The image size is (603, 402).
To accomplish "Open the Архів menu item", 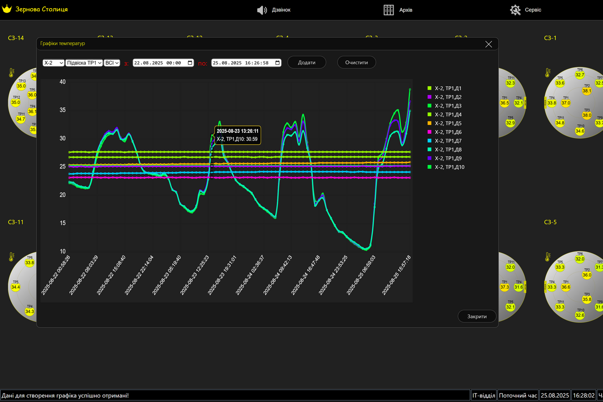I will pyautogui.click(x=406, y=10).
